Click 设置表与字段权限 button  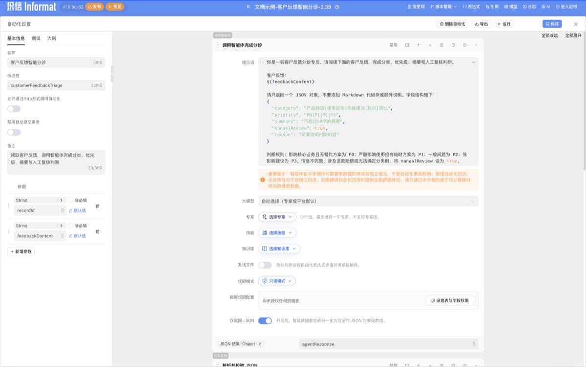point(450,301)
